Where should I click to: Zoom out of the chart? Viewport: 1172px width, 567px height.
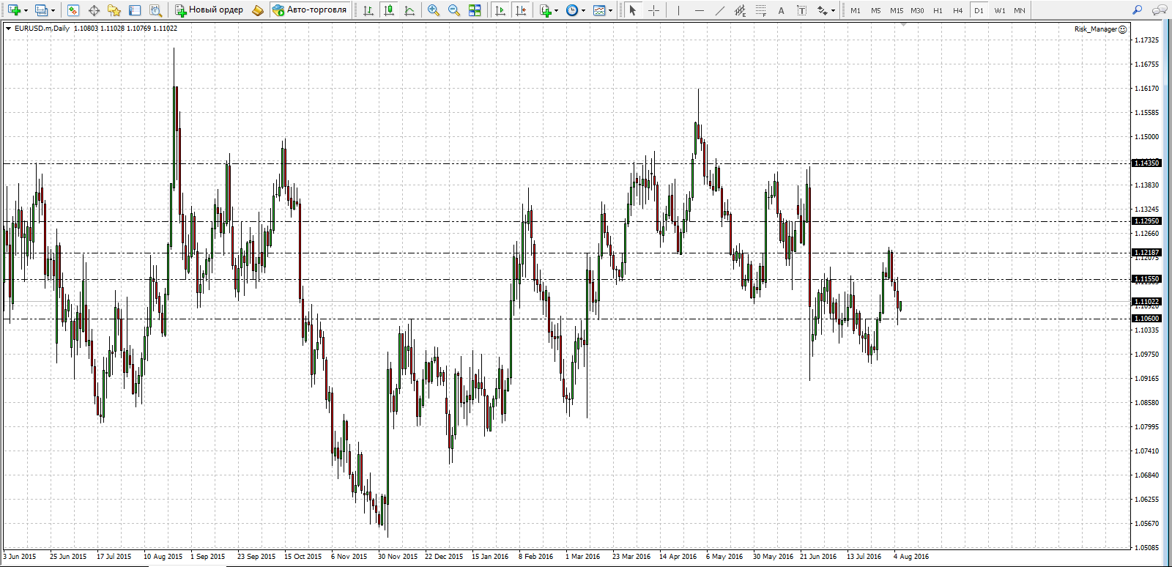pyautogui.click(x=454, y=10)
